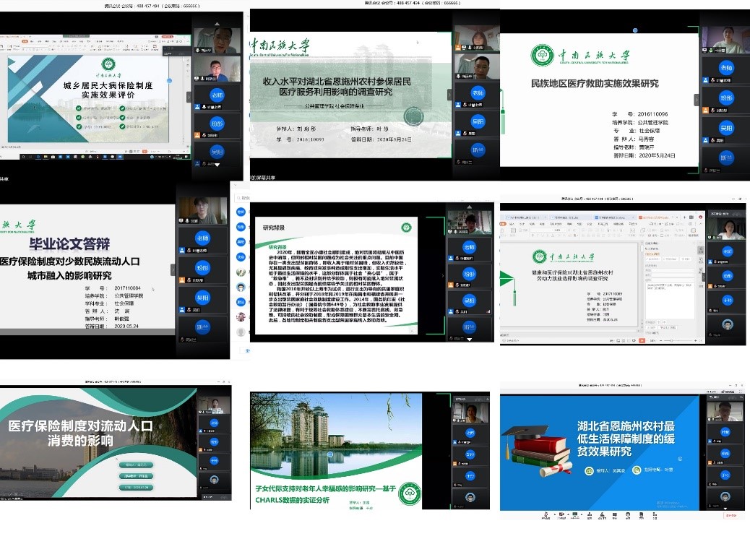Image resolution: width=750 pixels, height=544 pixels.
Task: Select 斯兰 avatar in 毕业论文答辩 meeting
Action: [x=203, y=327]
